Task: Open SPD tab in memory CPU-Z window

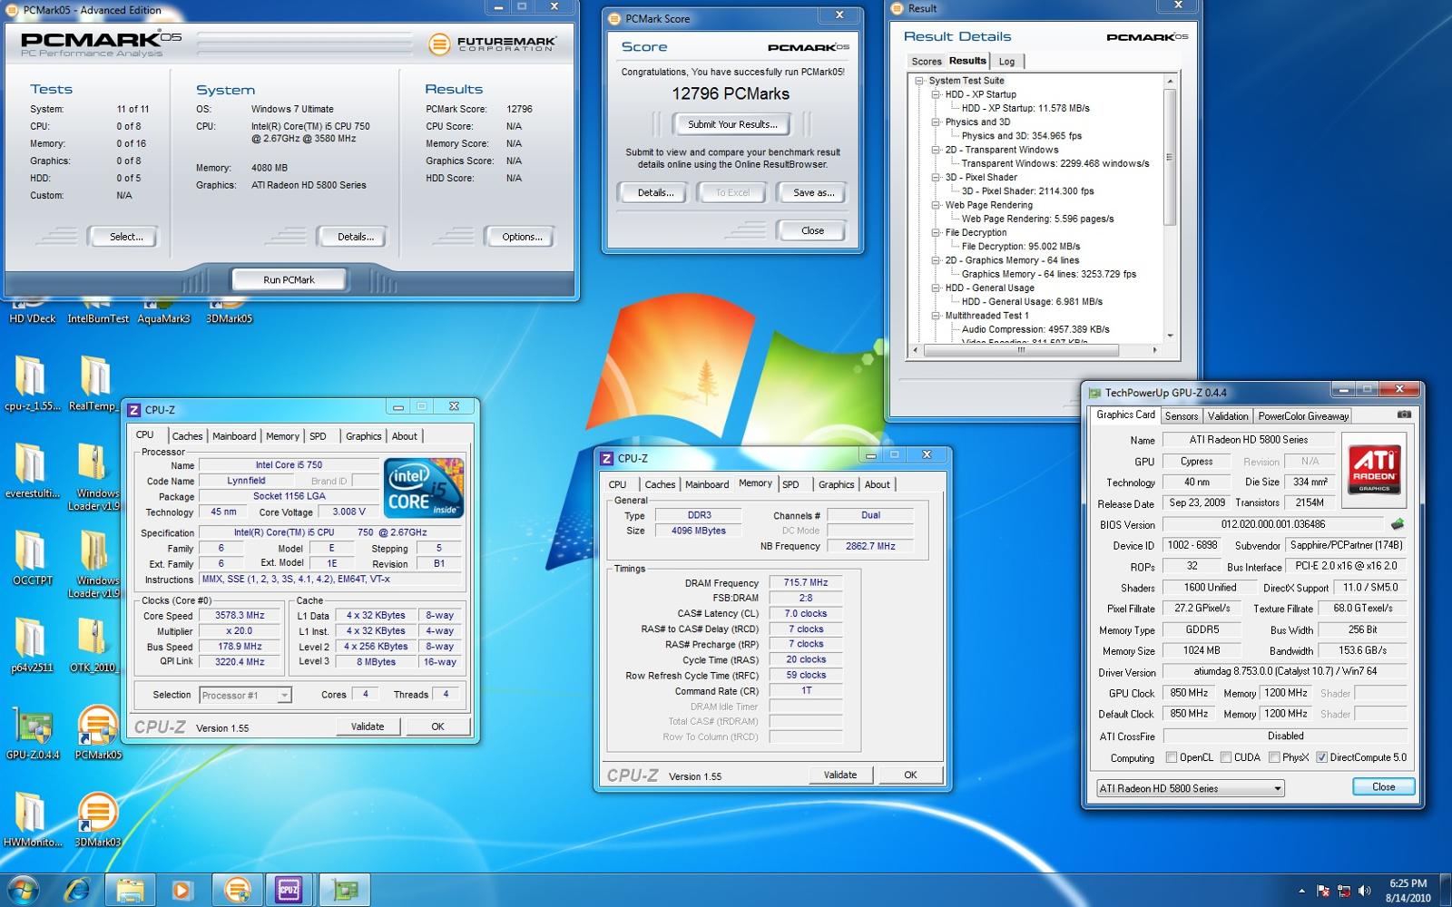Action: [790, 484]
